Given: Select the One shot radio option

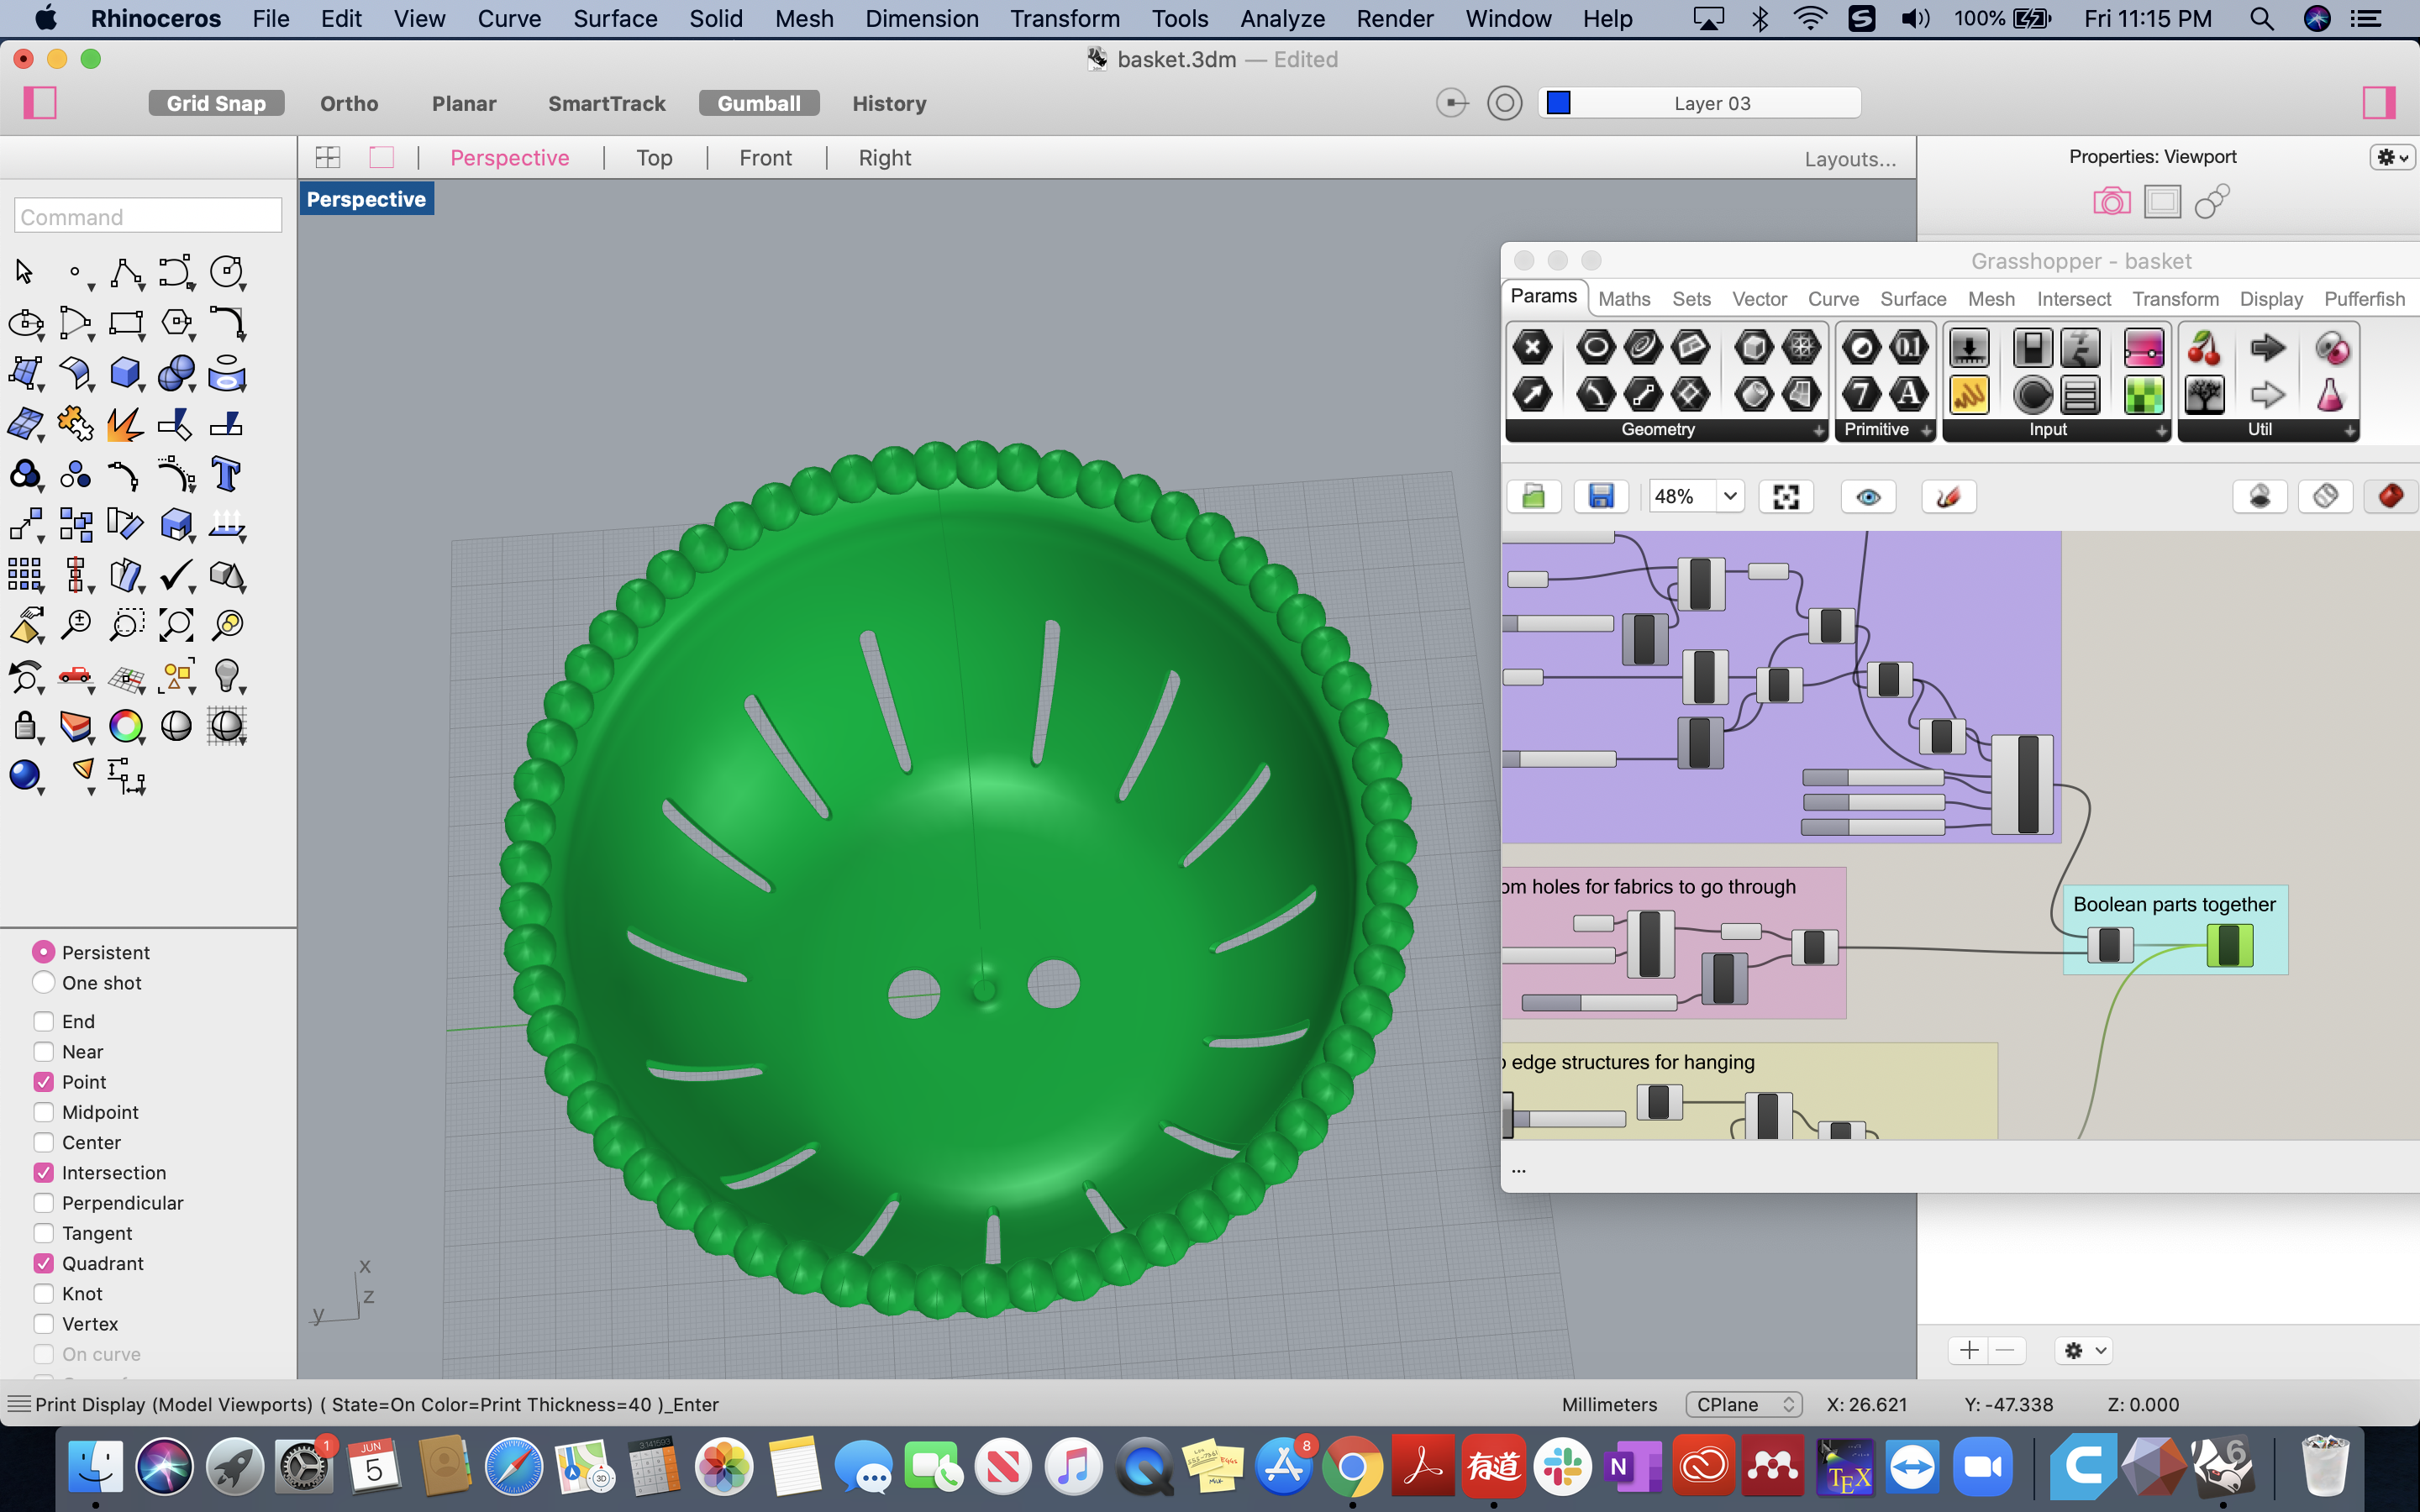Looking at the screenshot, I should click(x=44, y=982).
